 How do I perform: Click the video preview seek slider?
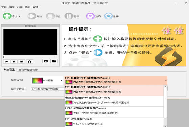[x=29, y=57]
